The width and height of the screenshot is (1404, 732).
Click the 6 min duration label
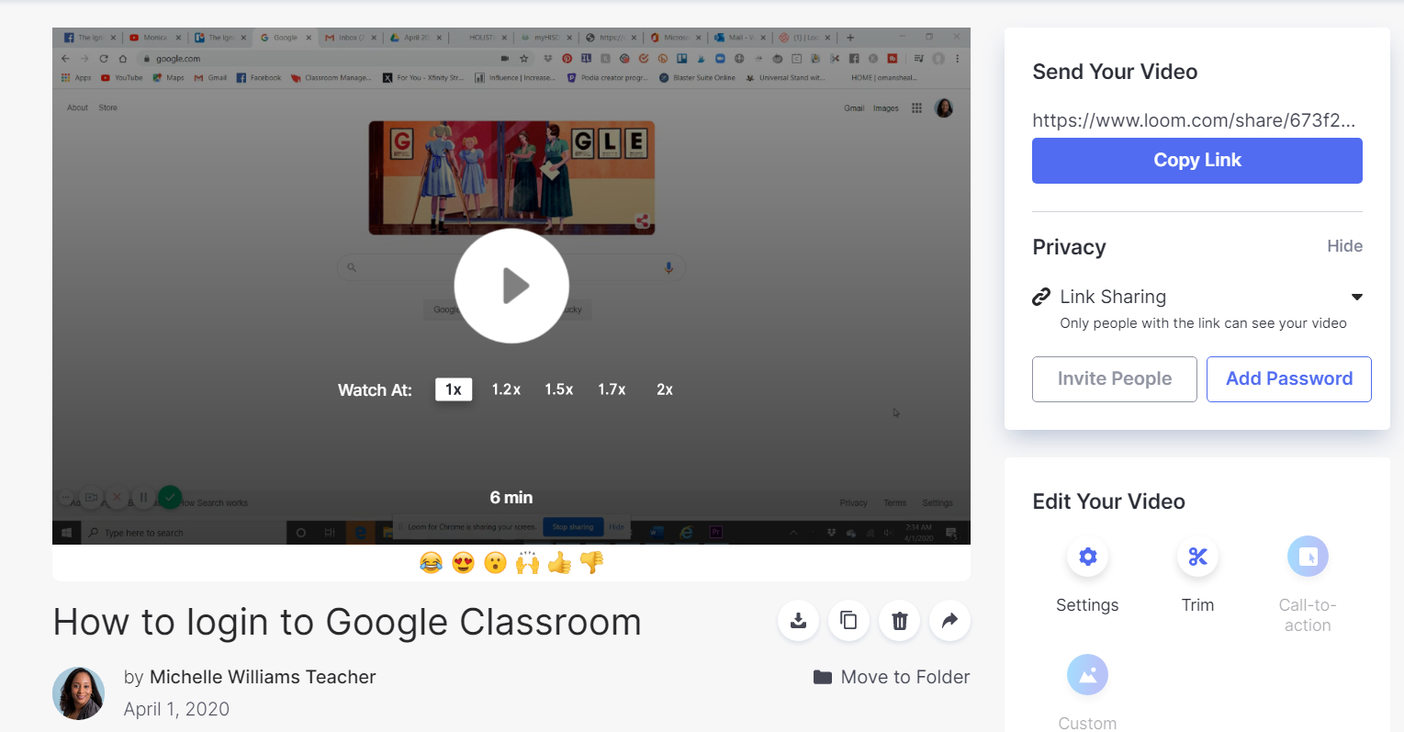coord(511,498)
